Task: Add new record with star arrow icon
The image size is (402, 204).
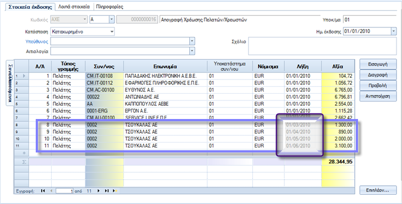Action: [115, 191]
